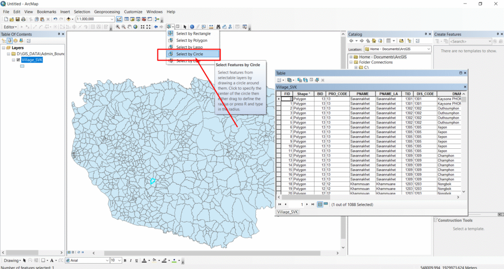Select the Village_SVK layer in Table Of Contents
This screenshot has width=504, height=269.
[32, 60]
